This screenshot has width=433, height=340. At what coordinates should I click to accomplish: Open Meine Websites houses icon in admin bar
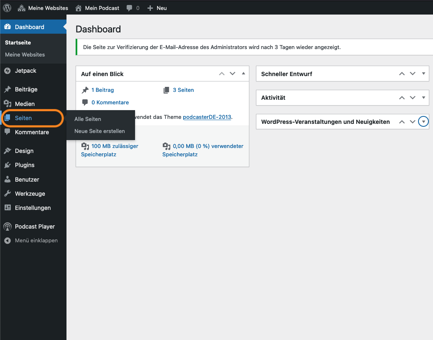[22, 8]
